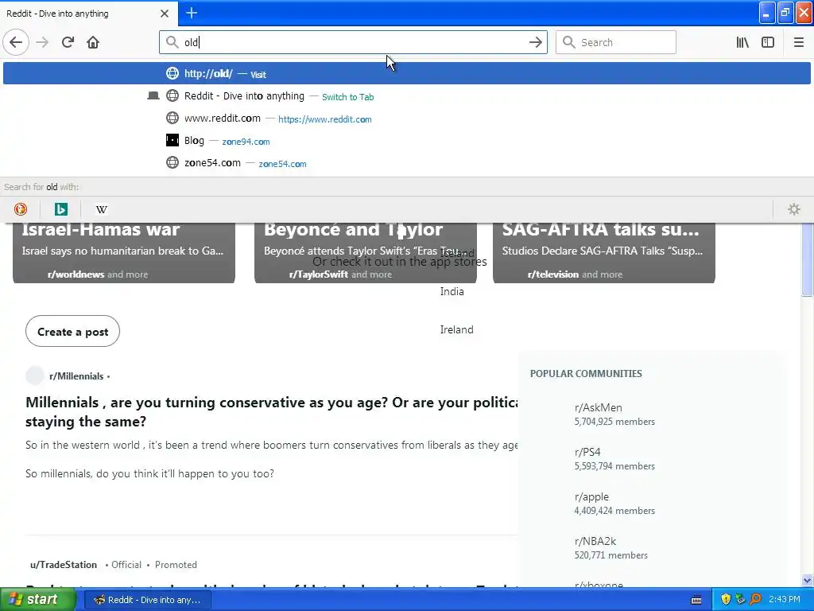Click the Reddit taskbar button
814x611 pixels.
pyautogui.click(x=147, y=600)
